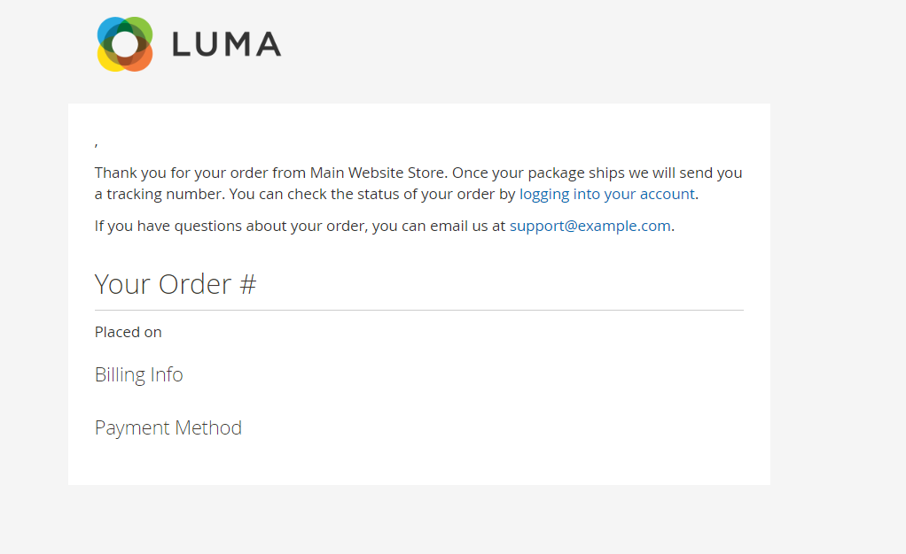Click the support@example.com email link
The image size is (906, 554).
point(590,226)
